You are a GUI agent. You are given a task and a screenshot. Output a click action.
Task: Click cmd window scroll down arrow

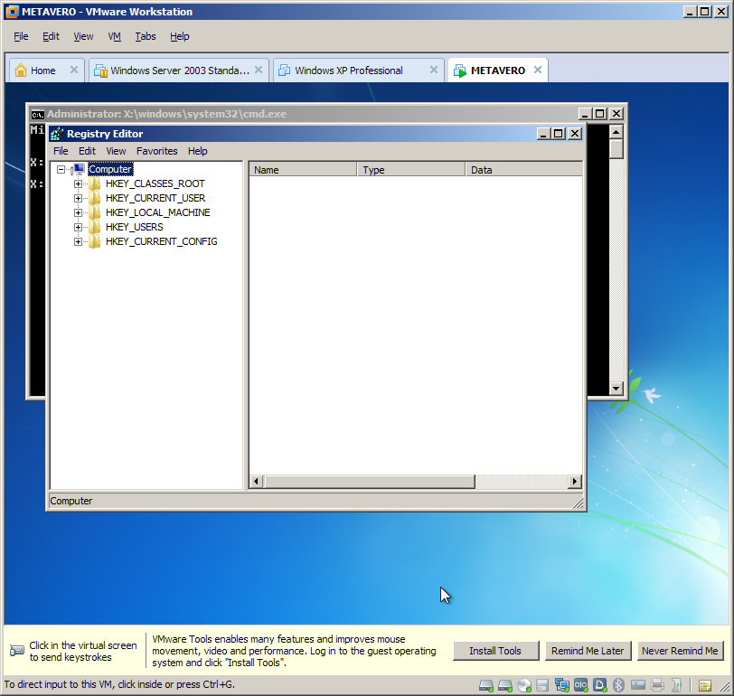[x=616, y=388]
